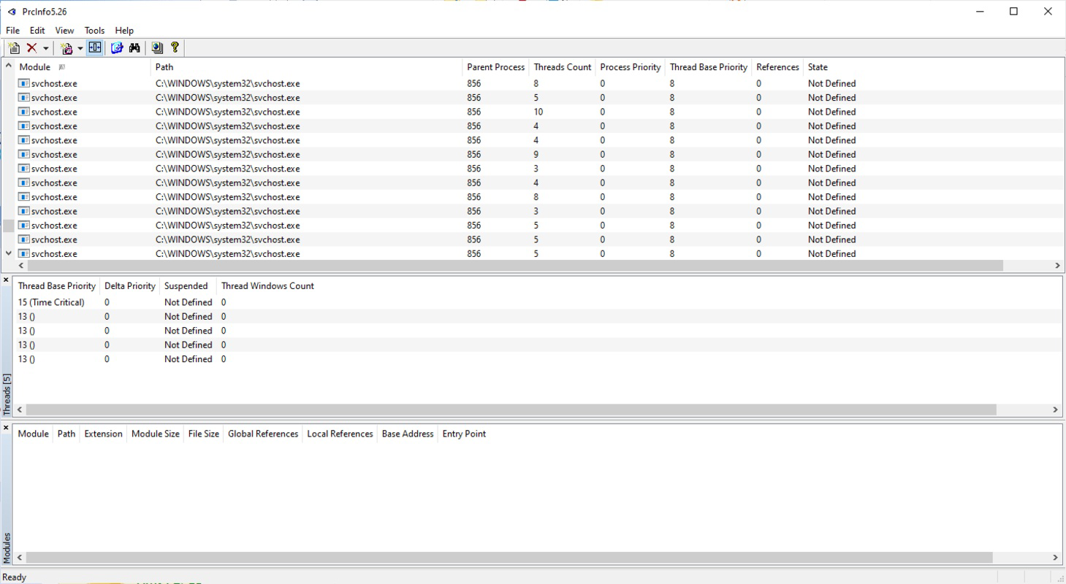The height and width of the screenshot is (584, 1066).
Task: Click the Modules panel Path column header
Action: [66, 434]
